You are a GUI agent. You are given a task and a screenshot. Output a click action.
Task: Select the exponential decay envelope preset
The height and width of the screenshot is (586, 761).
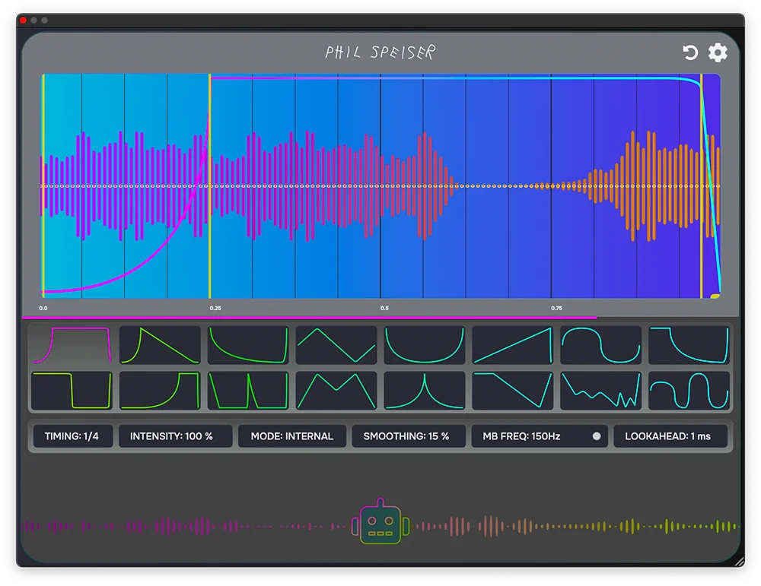point(248,346)
